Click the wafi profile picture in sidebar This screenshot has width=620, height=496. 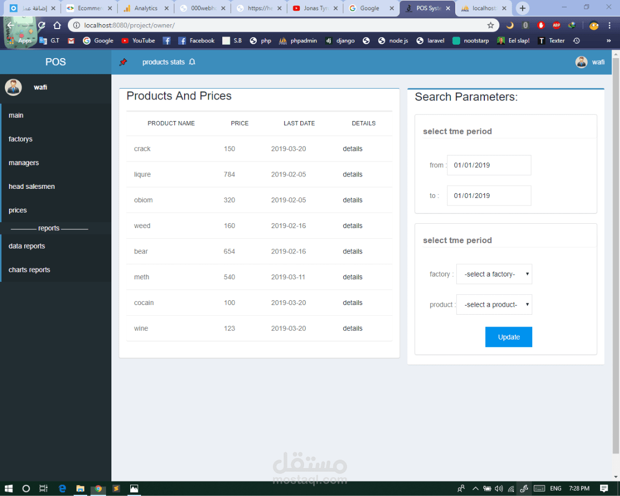pyautogui.click(x=13, y=87)
